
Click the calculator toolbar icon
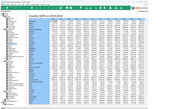click(53, 8)
